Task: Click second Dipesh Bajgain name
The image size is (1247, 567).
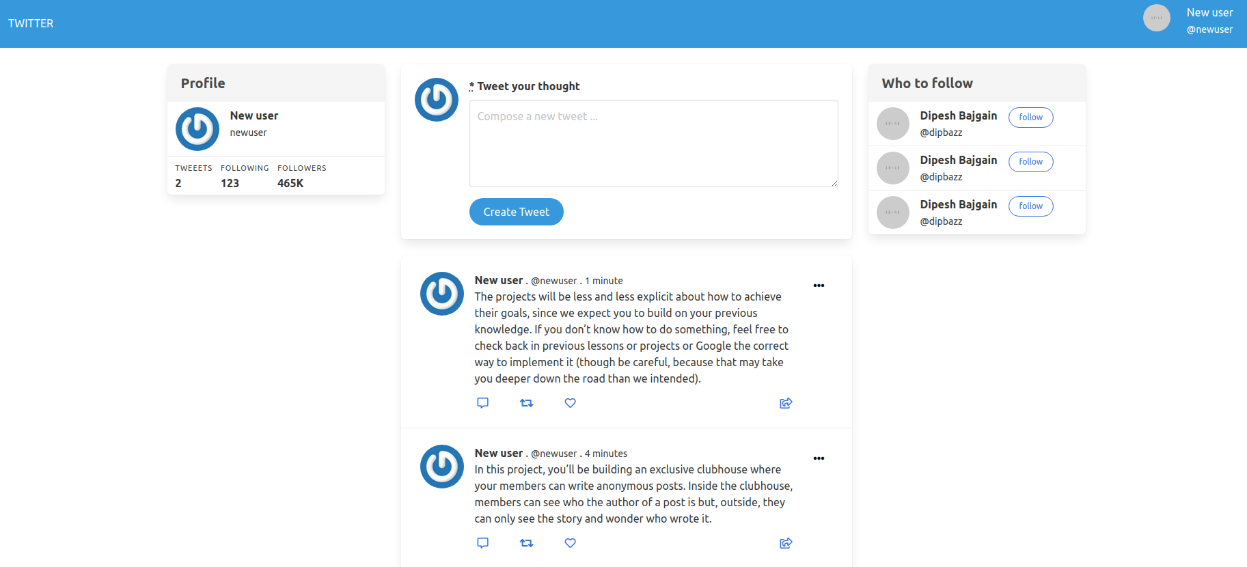Action: click(959, 160)
